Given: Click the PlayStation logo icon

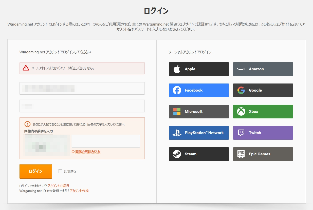Looking at the screenshot, I should 177,133.
